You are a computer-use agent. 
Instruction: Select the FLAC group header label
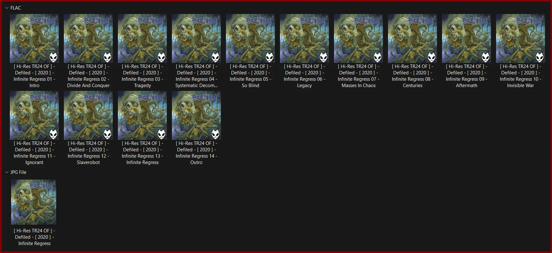pos(16,8)
